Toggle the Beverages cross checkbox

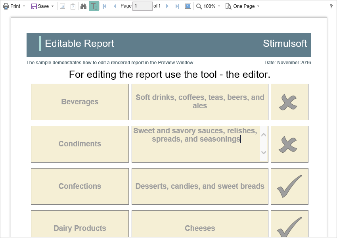pyautogui.click(x=289, y=102)
